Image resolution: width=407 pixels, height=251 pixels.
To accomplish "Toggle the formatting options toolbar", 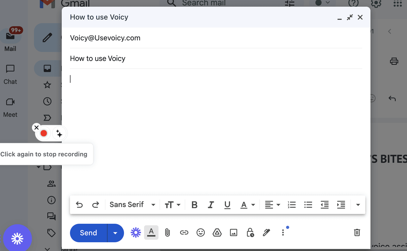I will pos(151,232).
